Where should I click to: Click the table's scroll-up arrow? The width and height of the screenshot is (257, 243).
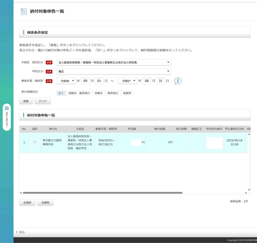click(x=249, y=134)
